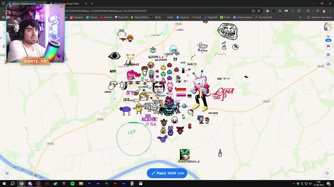Open Steam from the taskbar
This screenshot has height=187, width=334.
point(55,184)
